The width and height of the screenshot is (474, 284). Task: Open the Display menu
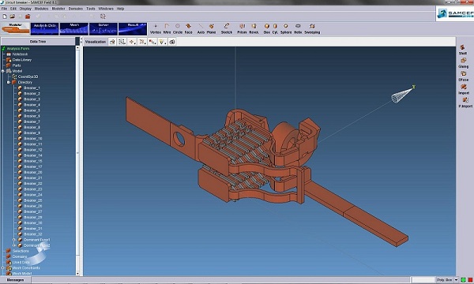[25, 9]
